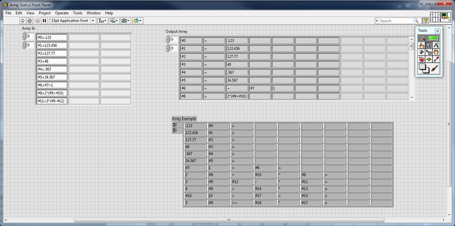This screenshot has width=455, height=226.
Task: Select the Position/Size/Select arrow tool
Action: [429, 45]
